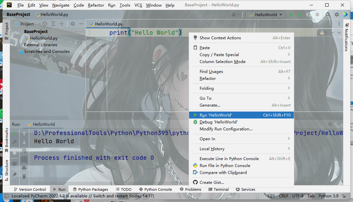Screen dimensions: 353x202
Task: Choose Show Context Actions
Action: (241, 38)
